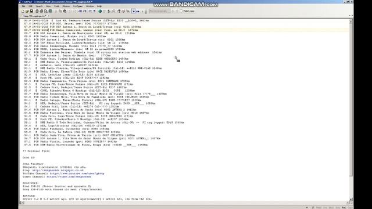Click the Open file toolbar icon
Image resolution: width=372 pixels, height=209 pixels.
point(27,11)
